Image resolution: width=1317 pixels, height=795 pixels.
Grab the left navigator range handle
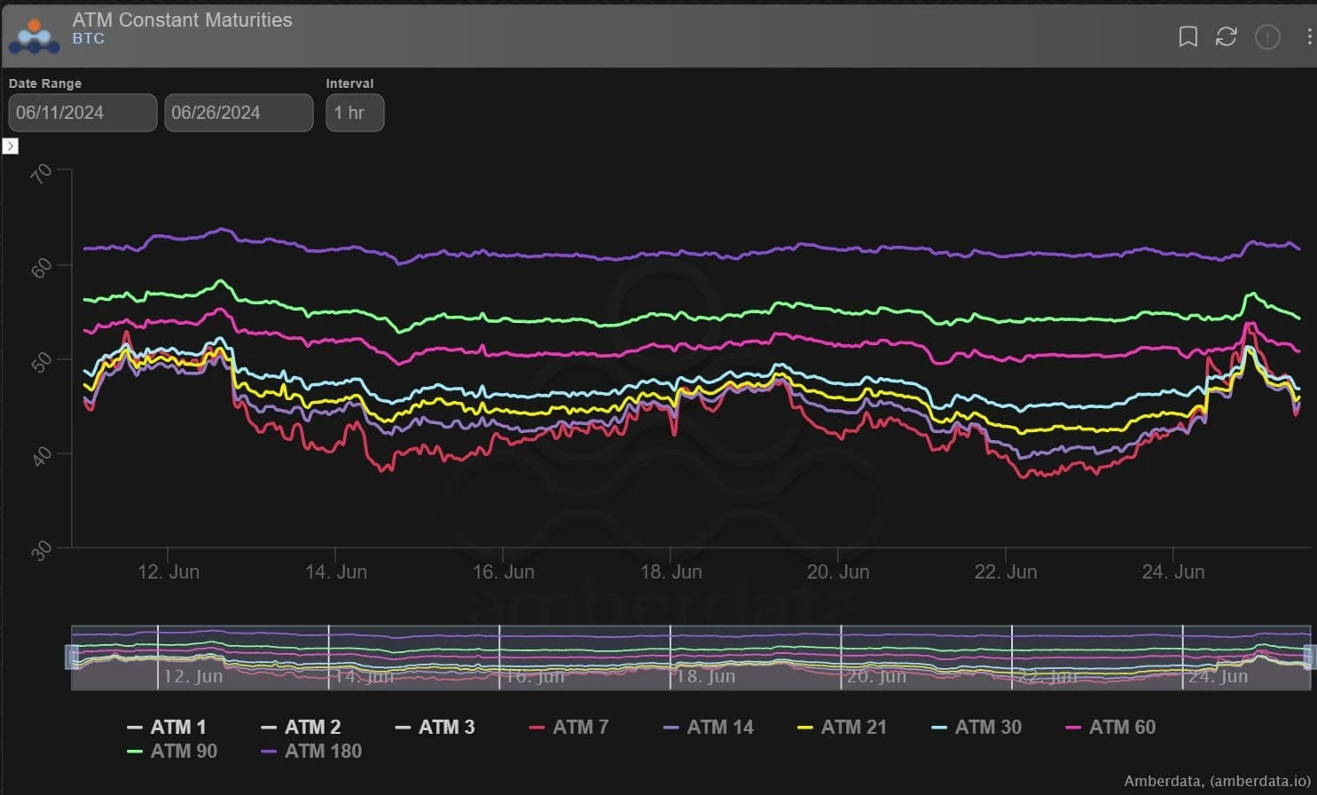pos(72,657)
